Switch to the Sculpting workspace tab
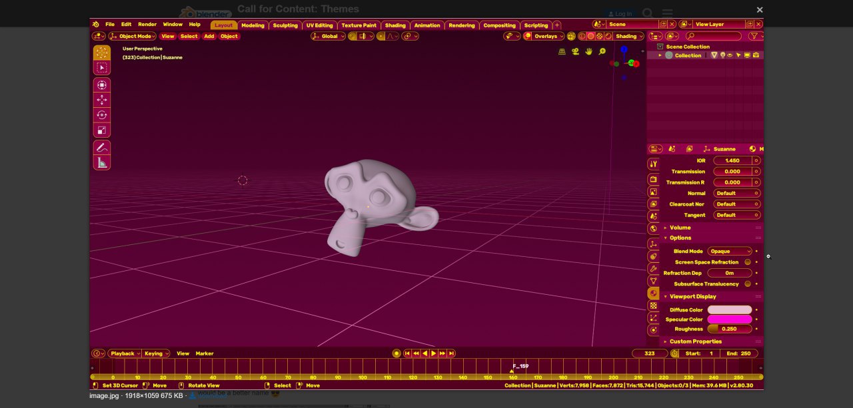Viewport: 853px width, 408px height. [x=285, y=25]
